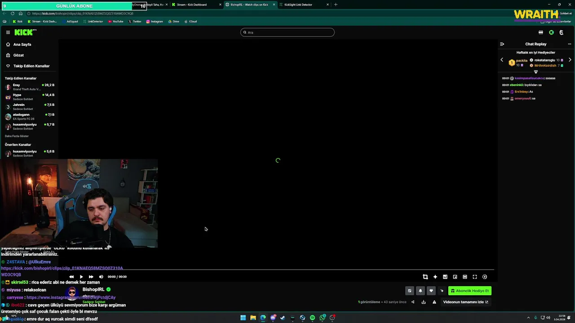
Task: Show previous top gifter with left arrow
Action: tap(502, 60)
